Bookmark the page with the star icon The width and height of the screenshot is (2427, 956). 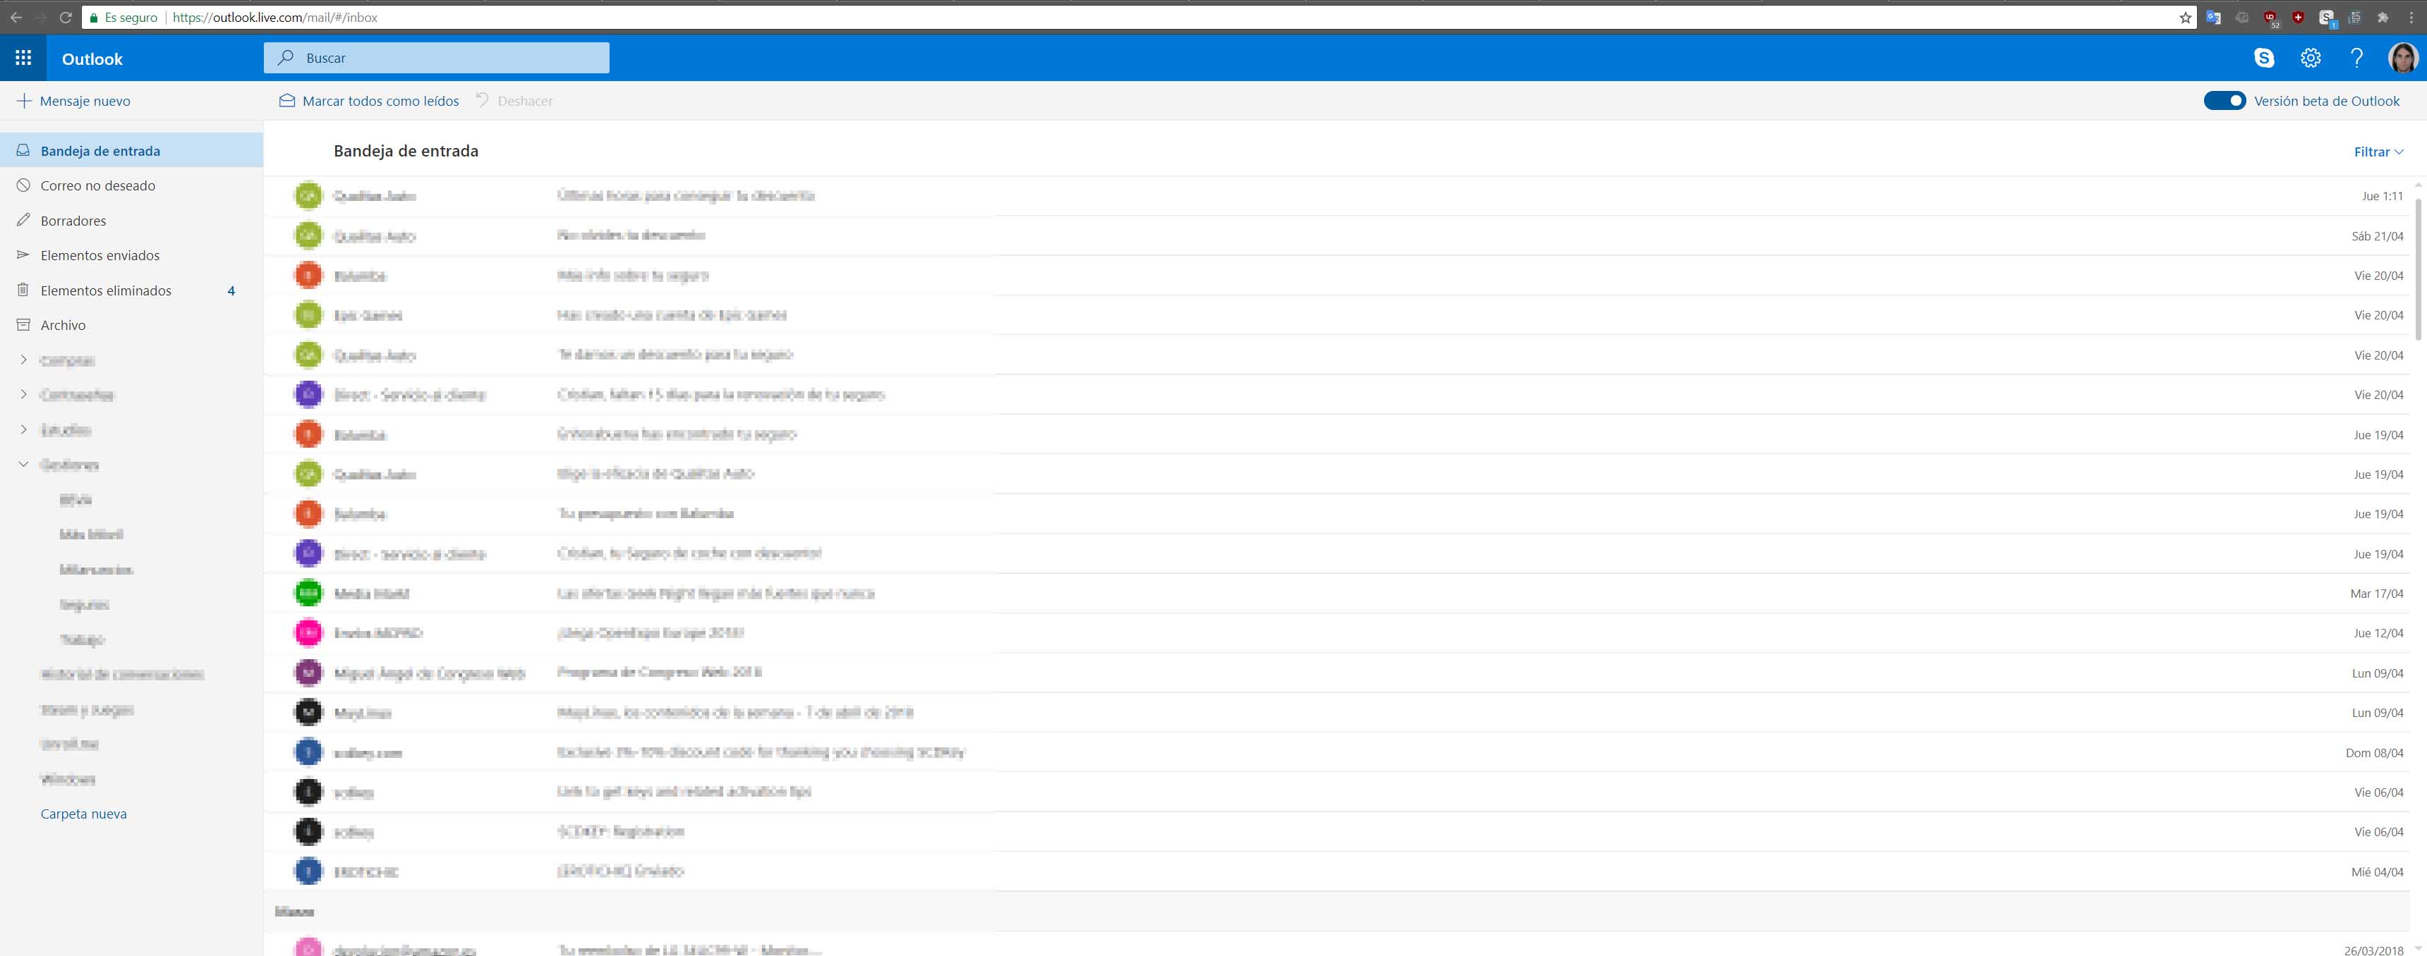coord(2185,17)
